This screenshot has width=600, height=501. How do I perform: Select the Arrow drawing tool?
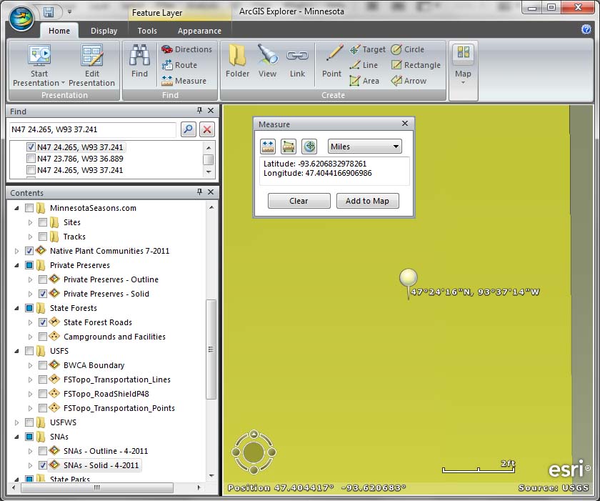408,81
